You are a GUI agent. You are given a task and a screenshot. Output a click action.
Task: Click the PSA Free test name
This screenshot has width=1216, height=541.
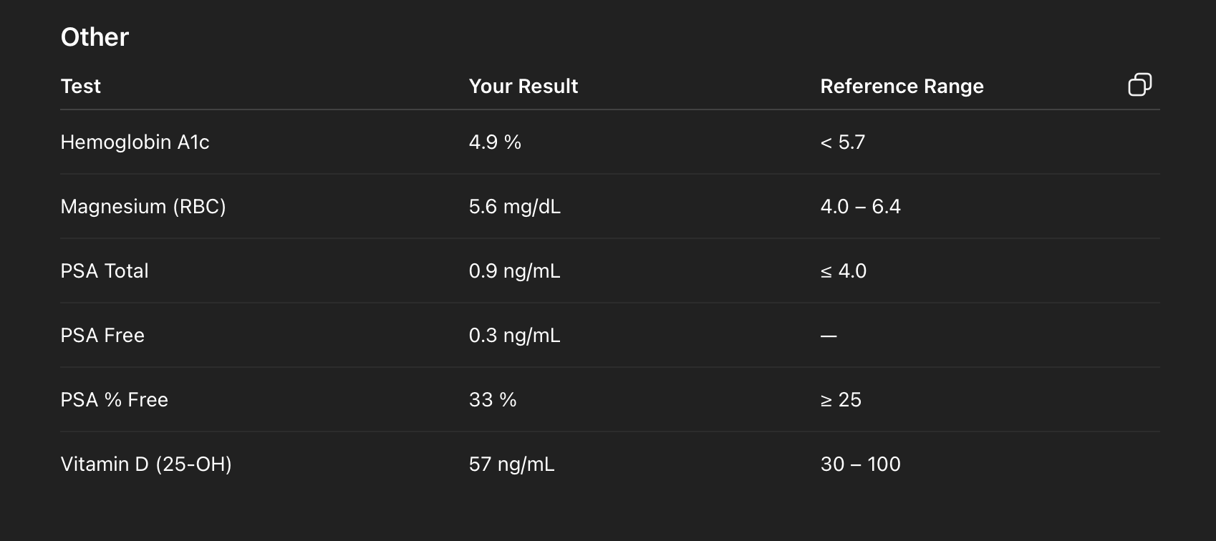pos(102,336)
